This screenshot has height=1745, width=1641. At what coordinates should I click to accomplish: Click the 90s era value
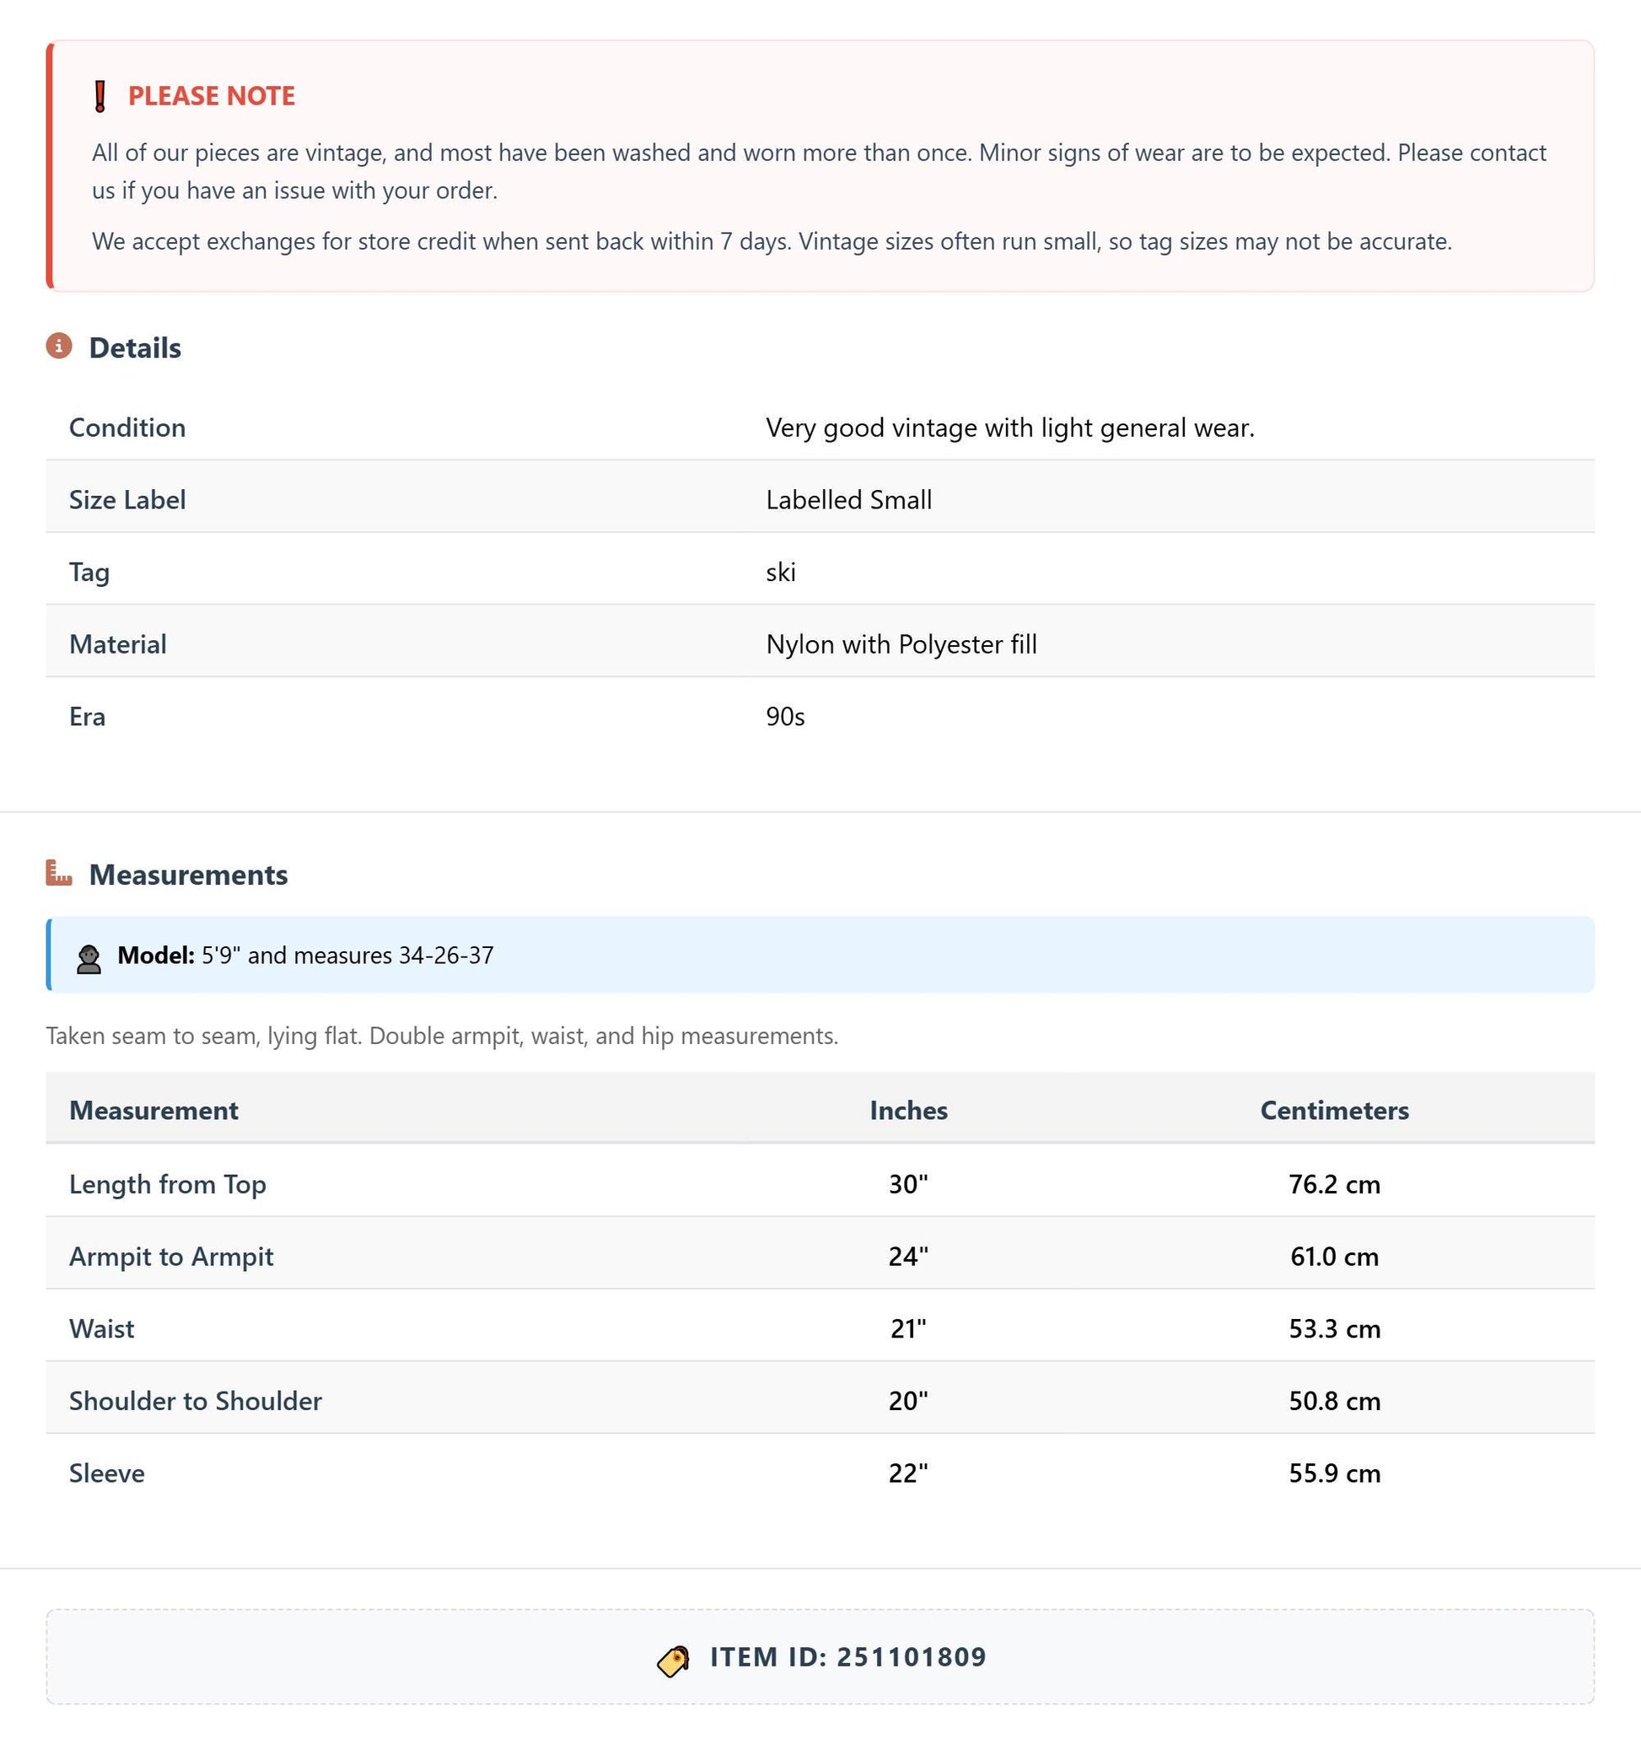point(785,716)
